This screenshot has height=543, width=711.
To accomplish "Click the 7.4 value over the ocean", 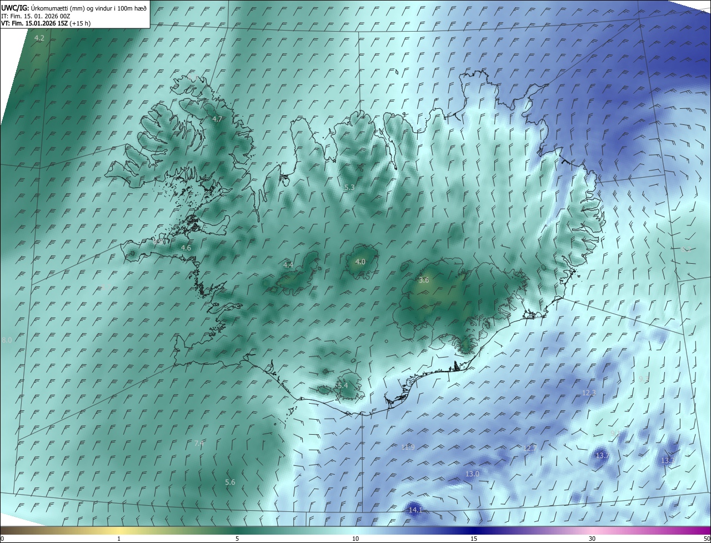I will (x=199, y=443).
